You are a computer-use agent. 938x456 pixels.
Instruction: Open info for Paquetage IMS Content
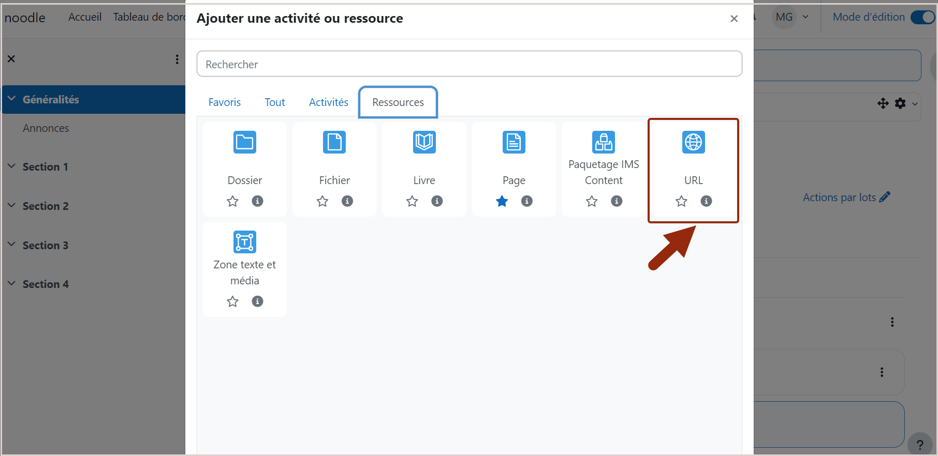pyautogui.click(x=617, y=201)
